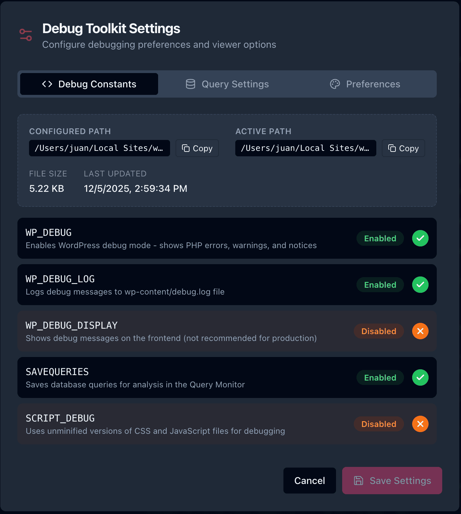The width and height of the screenshot is (461, 514).
Task: Click the copy icon for Configured Path
Action: pos(186,148)
